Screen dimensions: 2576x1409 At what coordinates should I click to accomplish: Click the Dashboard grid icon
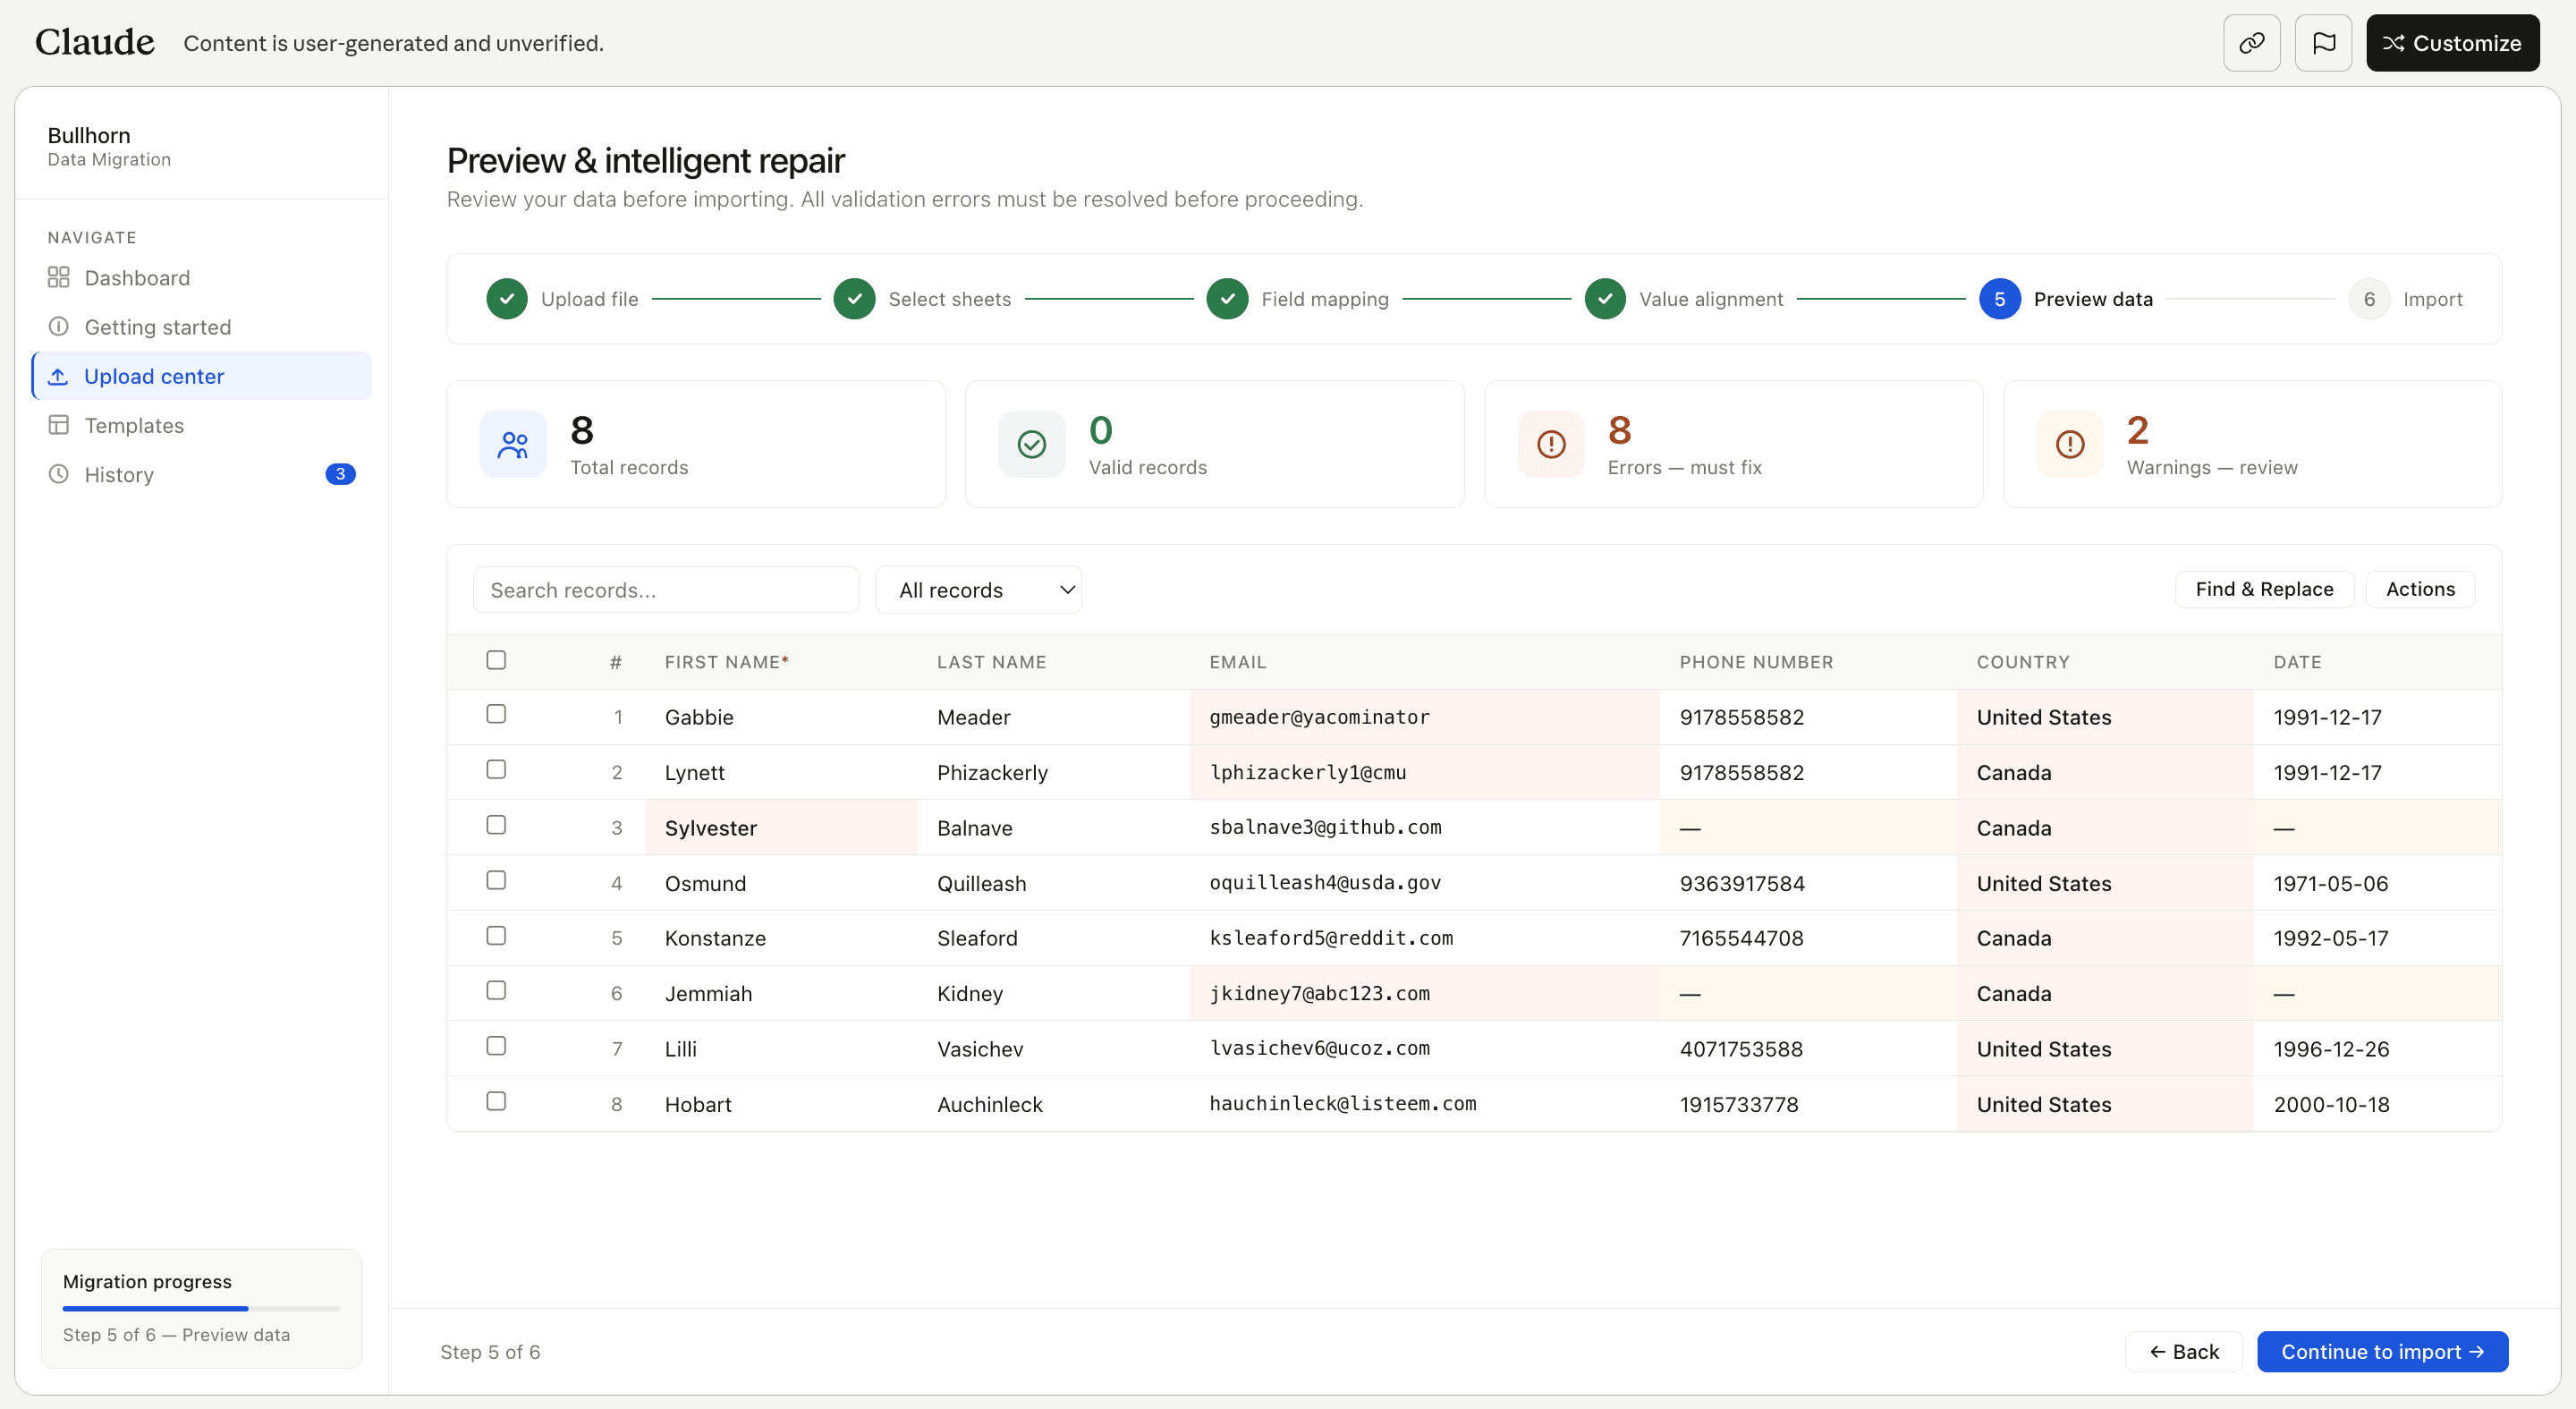(59, 277)
